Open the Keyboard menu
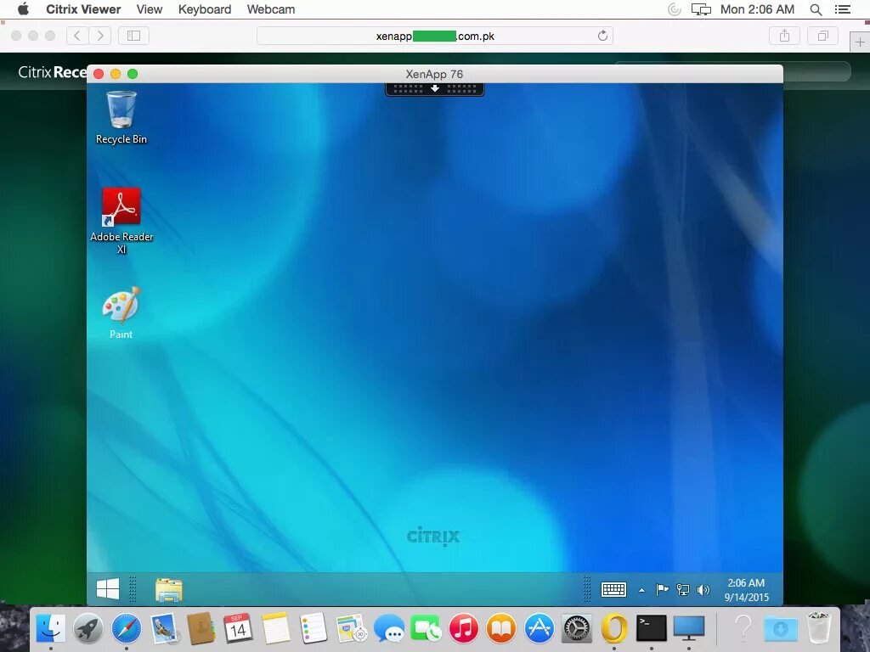 pos(205,9)
